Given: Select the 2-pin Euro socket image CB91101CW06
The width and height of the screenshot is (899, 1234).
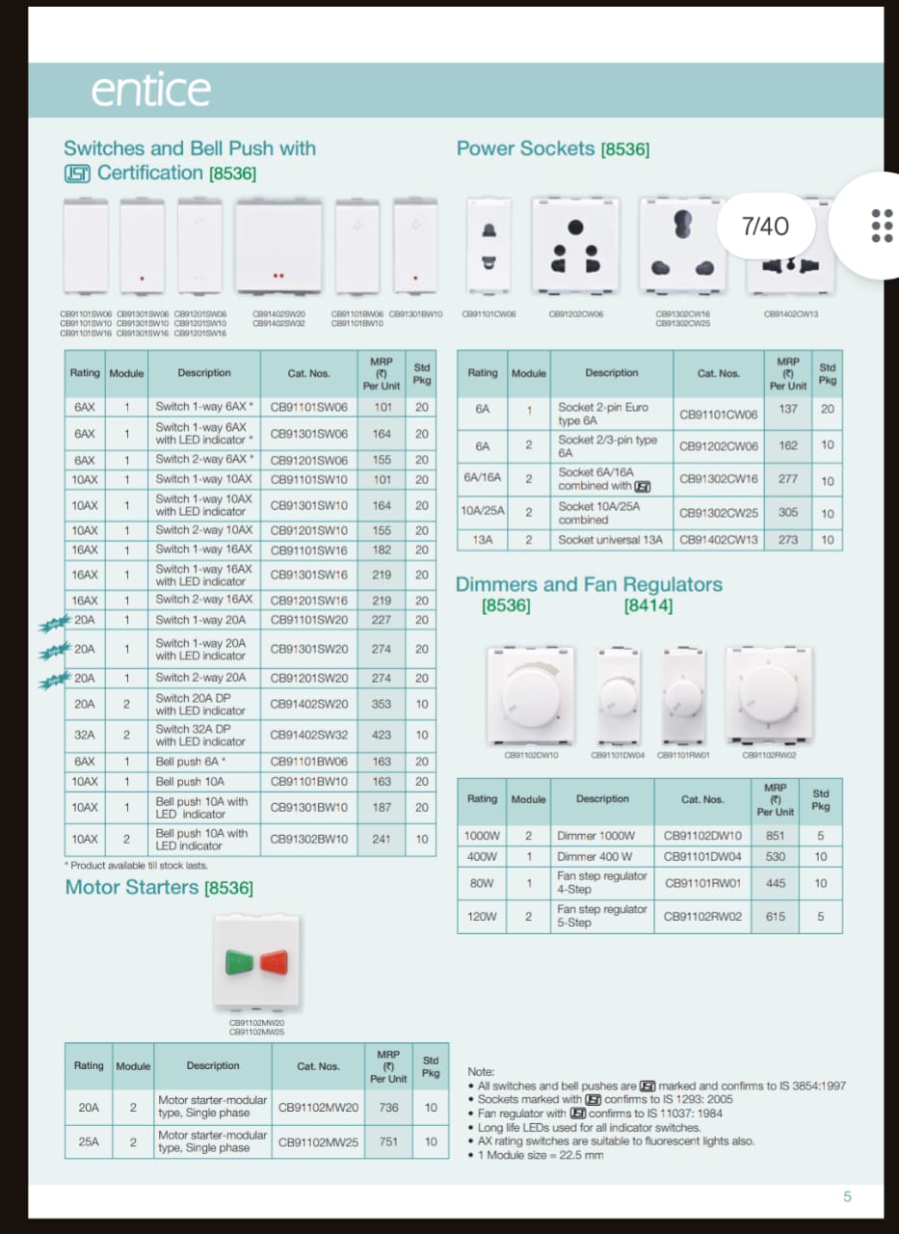Looking at the screenshot, I should (x=489, y=248).
